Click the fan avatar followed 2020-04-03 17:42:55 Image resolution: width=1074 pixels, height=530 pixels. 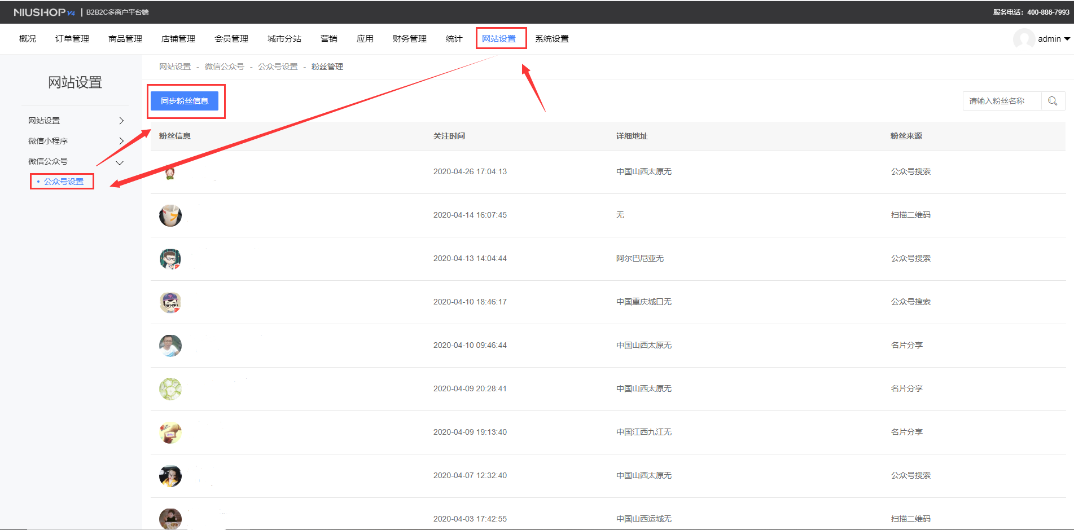[x=170, y=519]
